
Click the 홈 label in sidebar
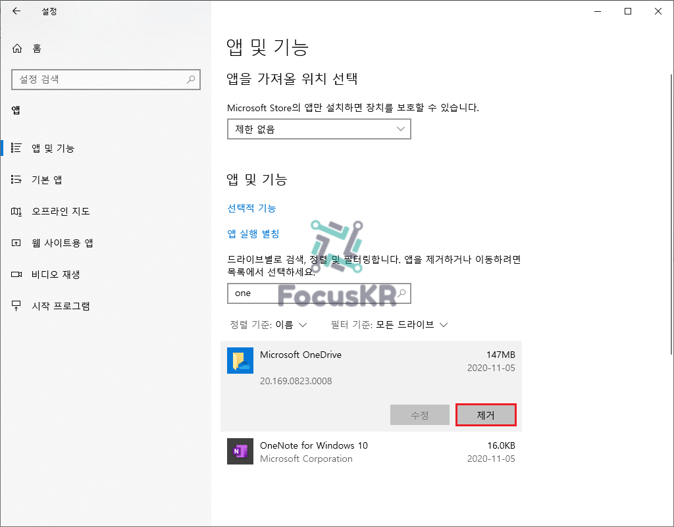click(37, 49)
